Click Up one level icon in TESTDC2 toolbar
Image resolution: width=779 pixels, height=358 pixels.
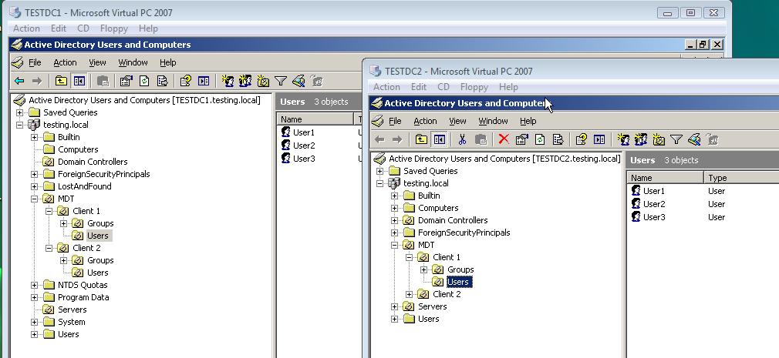421,140
